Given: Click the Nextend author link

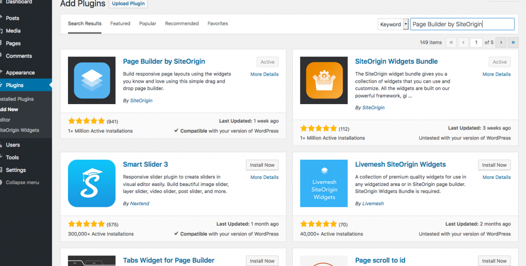Looking at the screenshot, I should [x=140, y=203].
